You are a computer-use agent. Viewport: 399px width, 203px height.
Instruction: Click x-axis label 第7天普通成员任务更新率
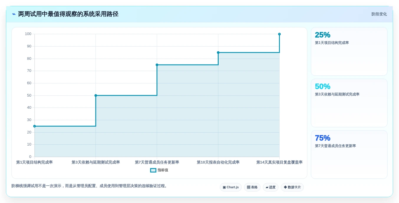[x=157, y=162]
